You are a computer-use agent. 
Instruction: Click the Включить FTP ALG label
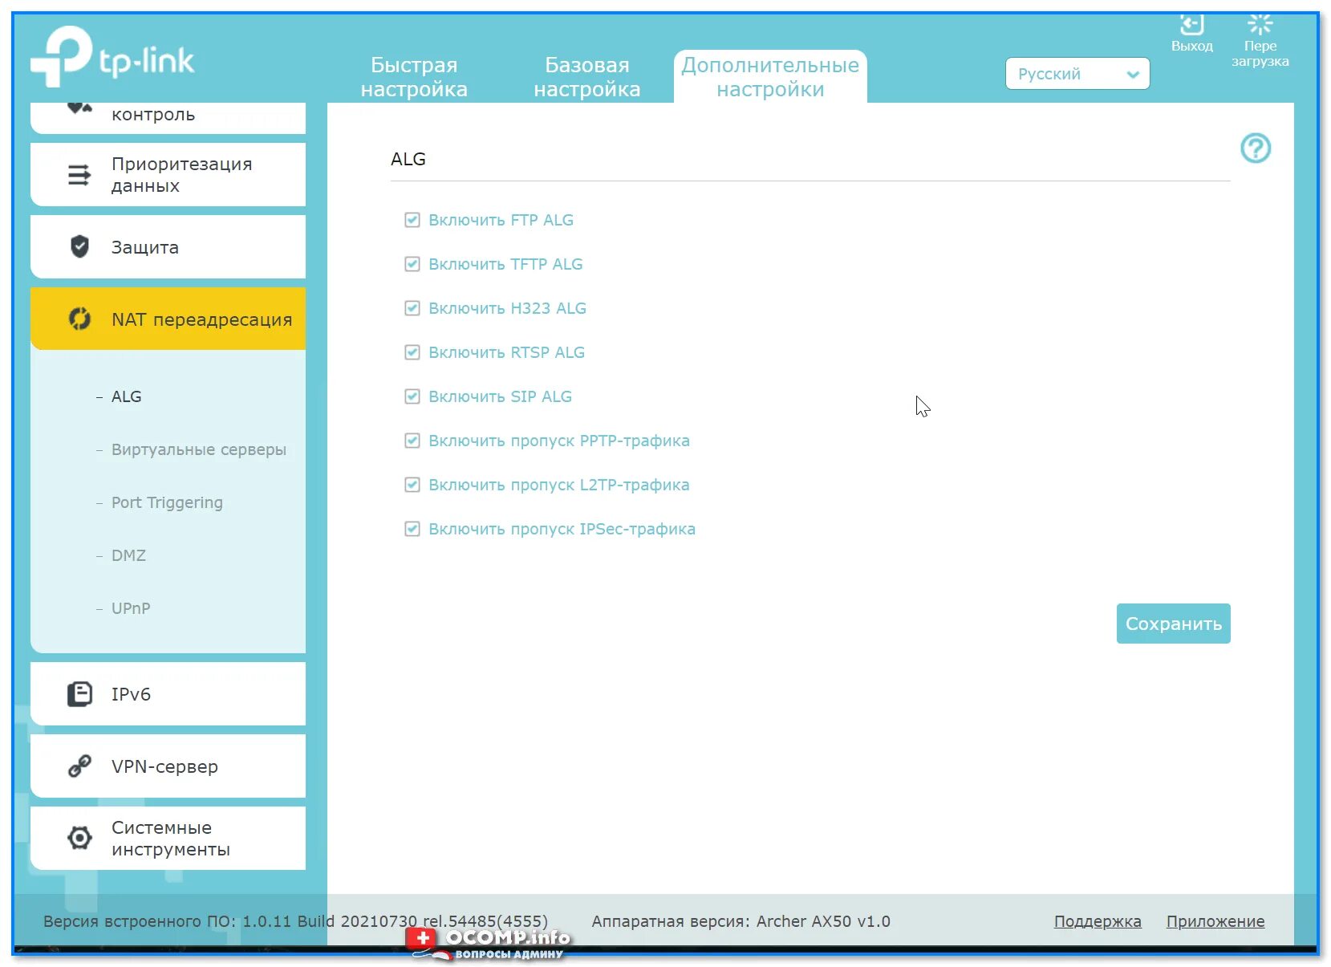[501, 220]
